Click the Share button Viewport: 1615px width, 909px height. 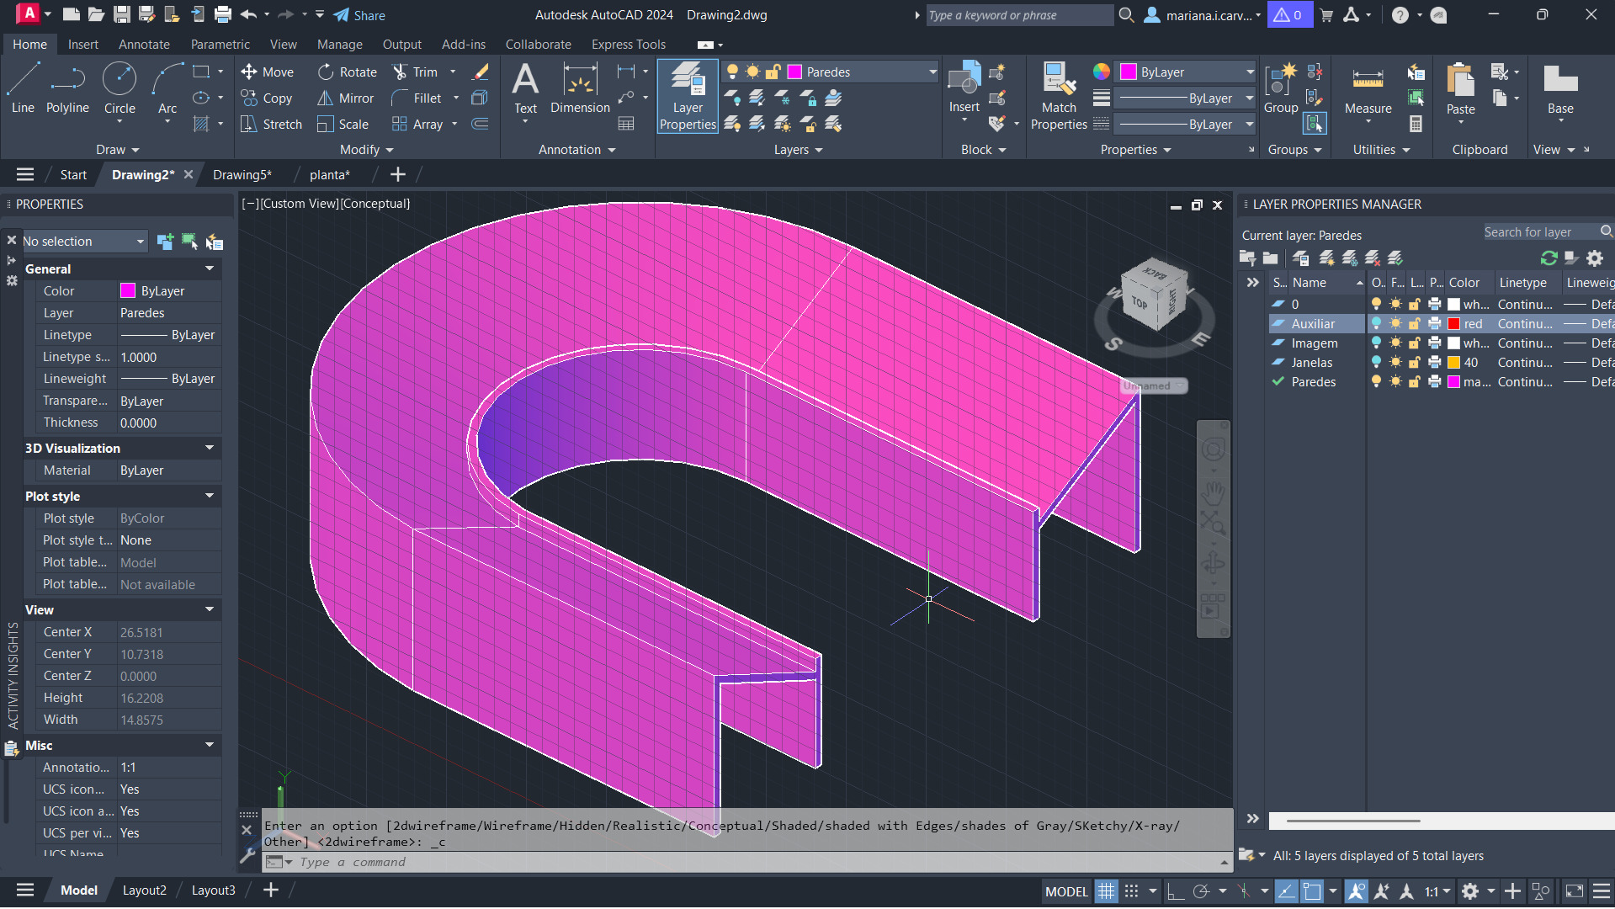pyautogui.click(x=359, y=15)
